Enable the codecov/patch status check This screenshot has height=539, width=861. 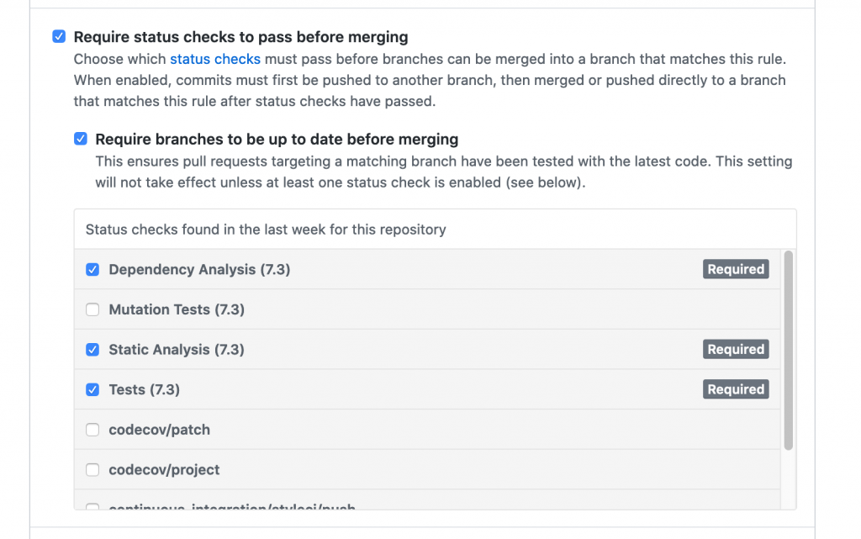tap(92, 429)
